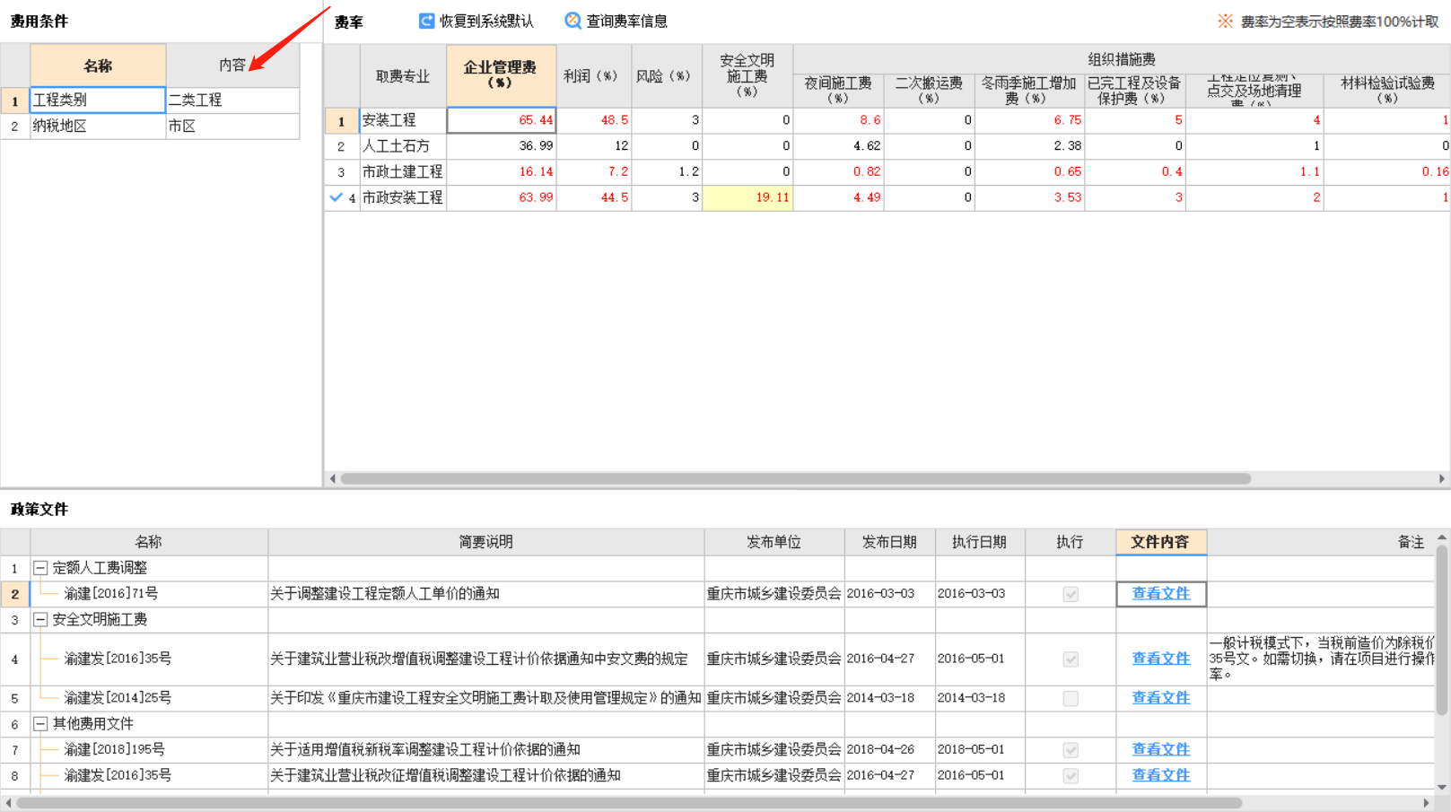Select the 安装工程 row cell
Viewport: 1451px width, 812px height.
[403, 120]
